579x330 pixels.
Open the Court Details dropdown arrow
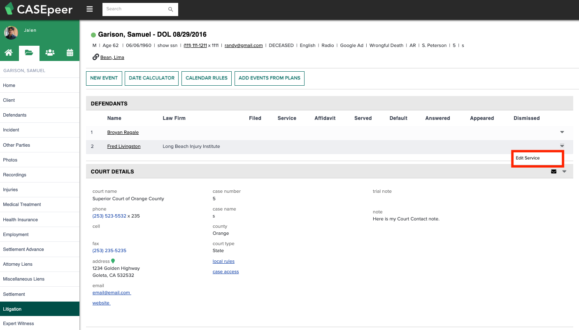click(564, 171)
